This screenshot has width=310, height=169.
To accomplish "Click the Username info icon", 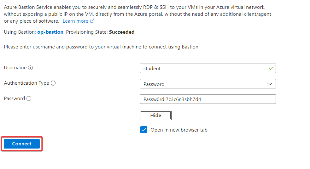I will (x=31, y=68).
